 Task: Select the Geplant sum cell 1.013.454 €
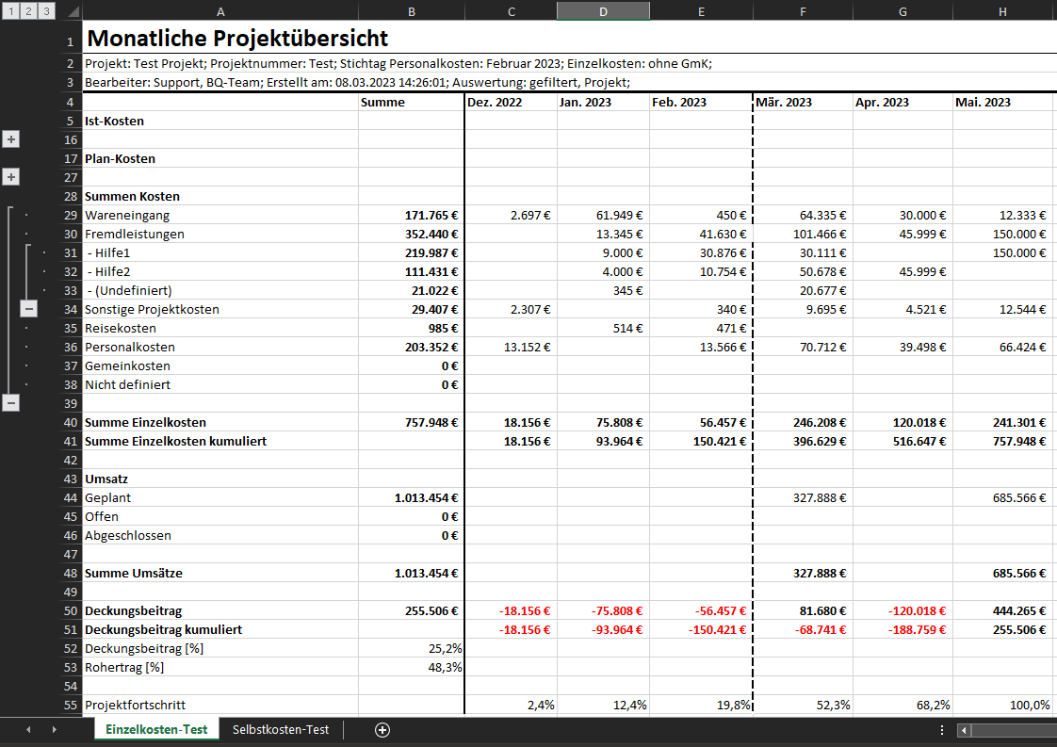(x=411, y=497)
